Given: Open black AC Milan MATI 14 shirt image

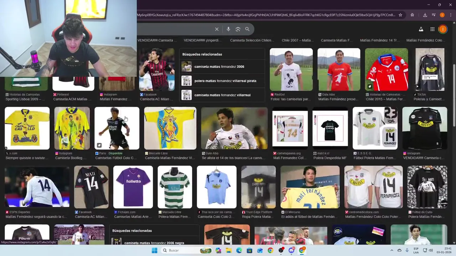Looking at the screenshot, I should pos(91,187).
